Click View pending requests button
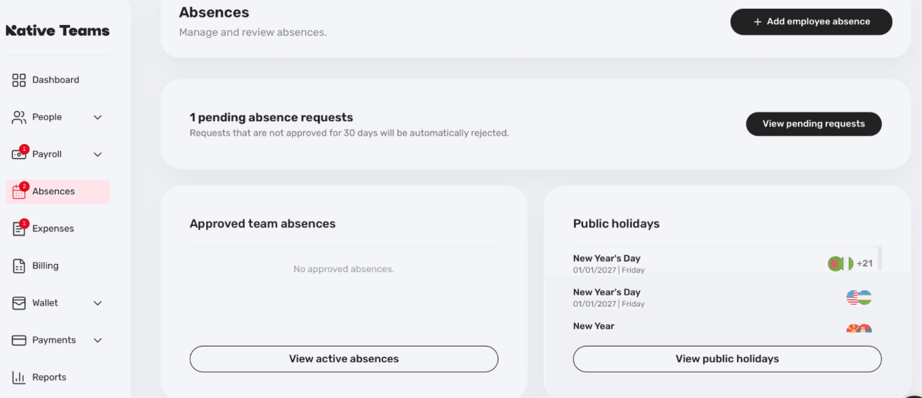The height and width of the screenshot is (398, 922). 814,124
